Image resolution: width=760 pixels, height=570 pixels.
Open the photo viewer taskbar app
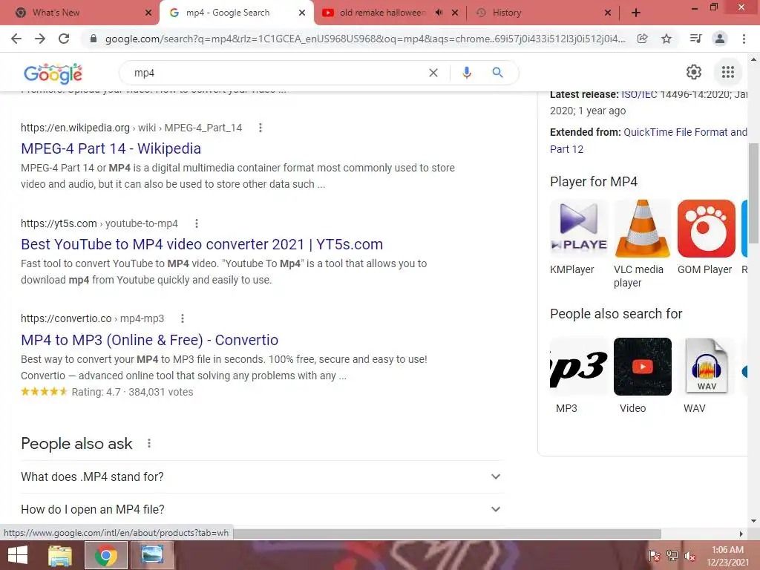coord(151,555)
